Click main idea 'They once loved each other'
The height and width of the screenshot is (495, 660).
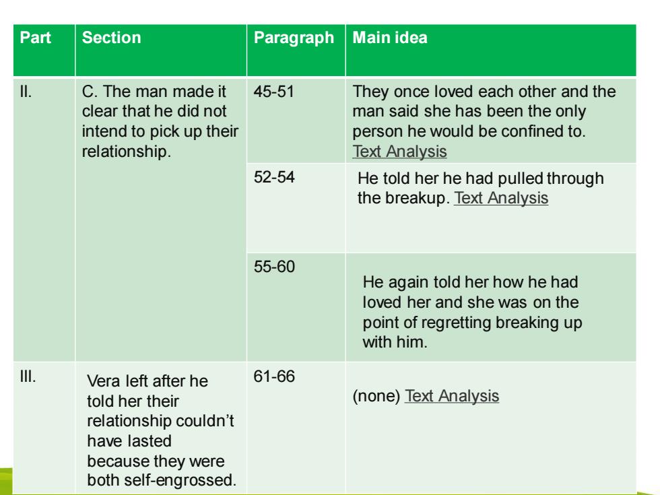(x=484, y=112)
